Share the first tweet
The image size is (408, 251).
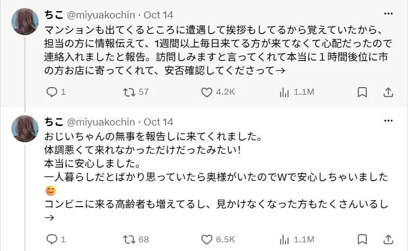click(388, 93)
